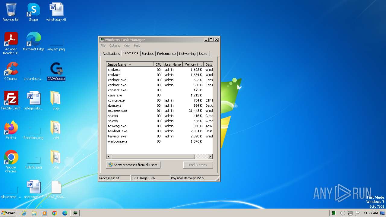Image resolution: width=386 pixels, height=217 pixels.
Task: Open the x86 folder icon
Action: coord(56,160)
